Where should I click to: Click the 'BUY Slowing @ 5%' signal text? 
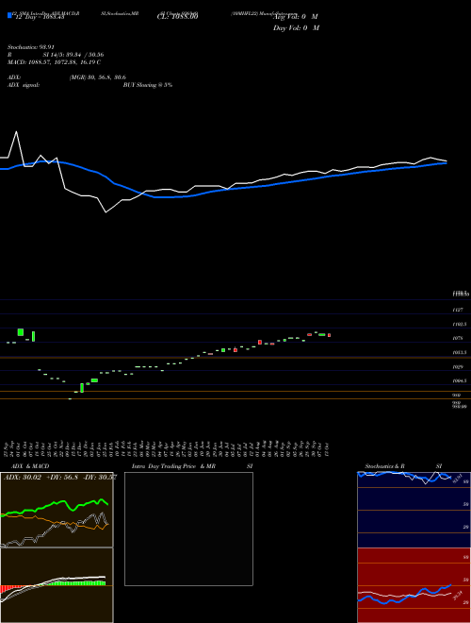coord(148,85)
